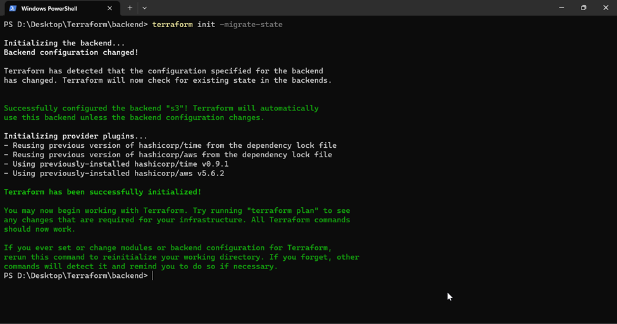
Task: Click the hashicorp/aws v5.6.2 line
Action: pyautogui.click(x=114, y=173)
